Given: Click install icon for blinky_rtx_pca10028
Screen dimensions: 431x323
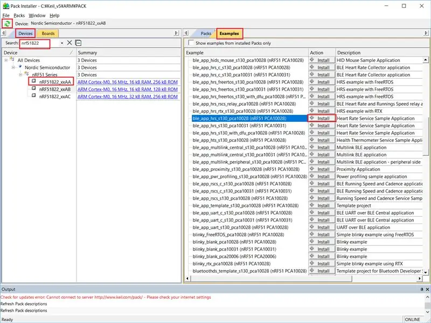Looking at the screenshot, I should 312,263.
